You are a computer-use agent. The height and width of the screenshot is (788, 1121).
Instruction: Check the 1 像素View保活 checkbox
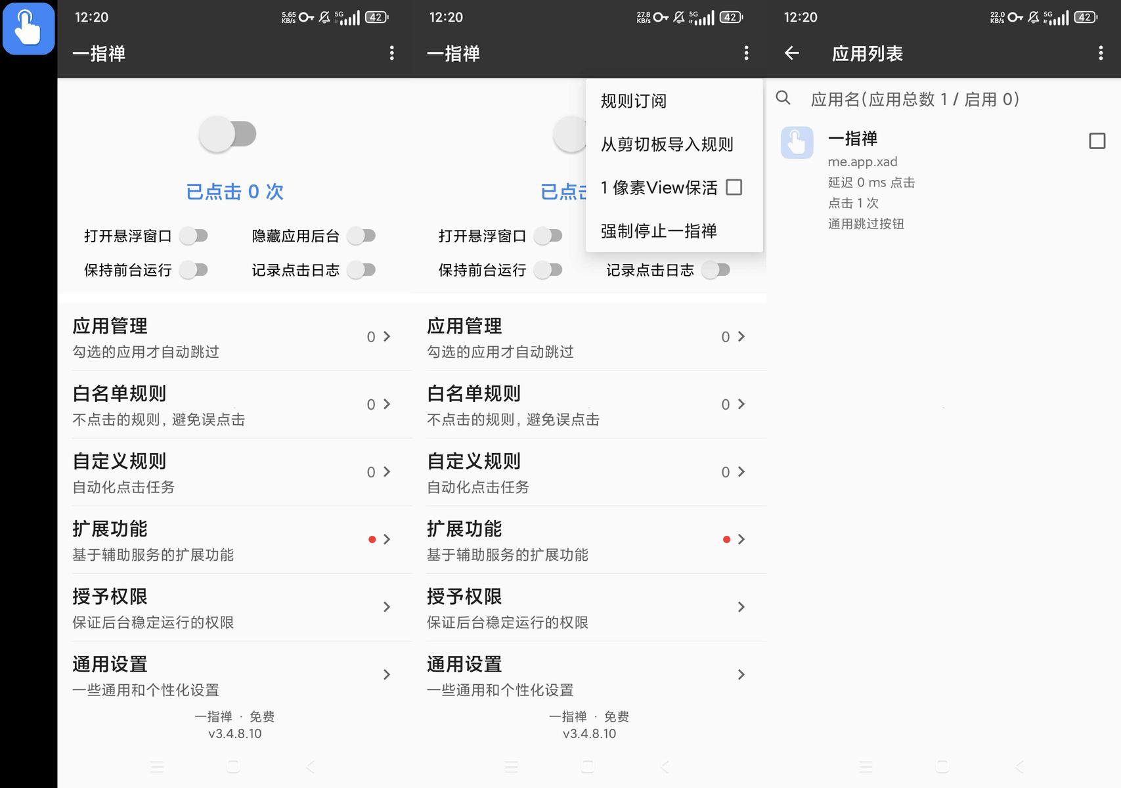point(734,188)
